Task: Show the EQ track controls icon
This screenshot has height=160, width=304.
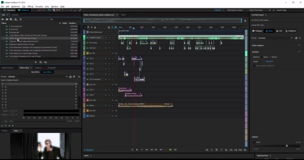Action: 95,27
